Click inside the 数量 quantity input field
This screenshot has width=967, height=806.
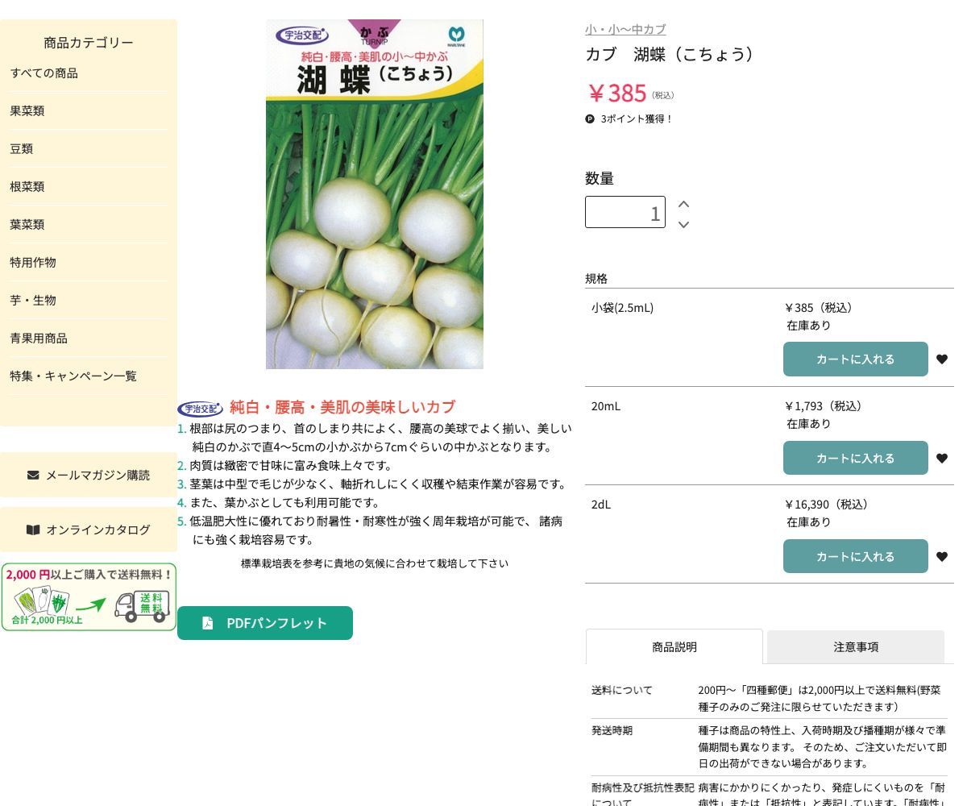(625, 212)
